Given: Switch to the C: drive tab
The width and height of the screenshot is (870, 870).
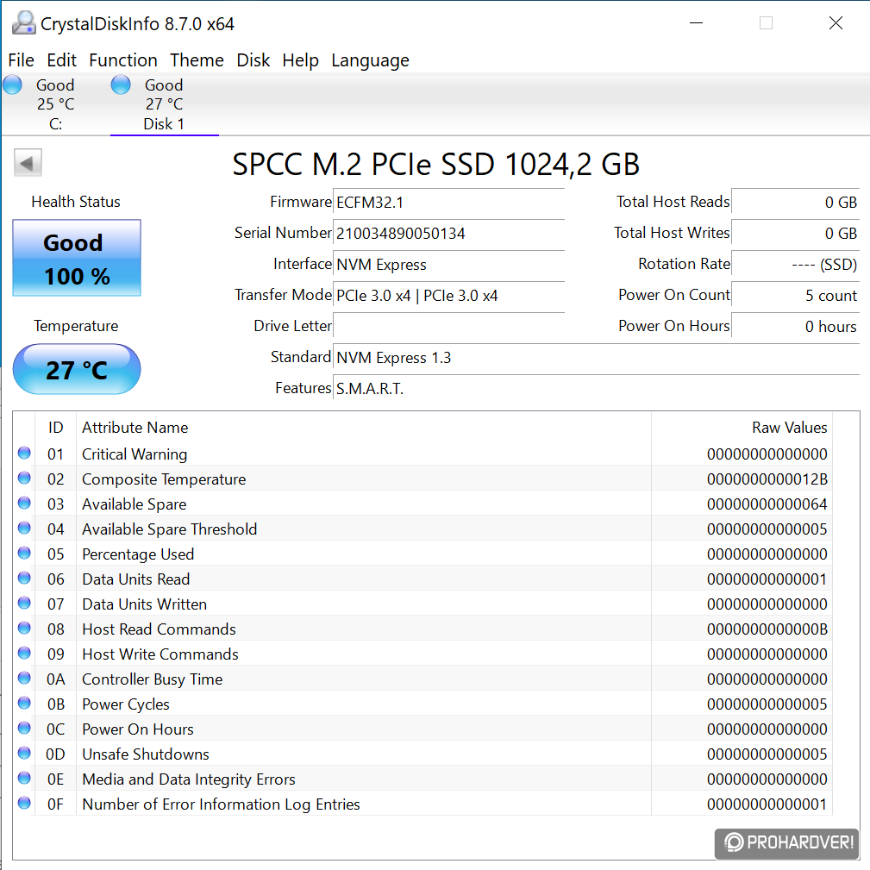Looking at the screenshot, I should click(55, 103).
